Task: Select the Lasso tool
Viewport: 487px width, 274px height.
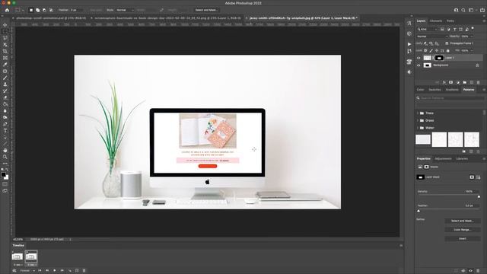Action: click(x=5, y=38)
